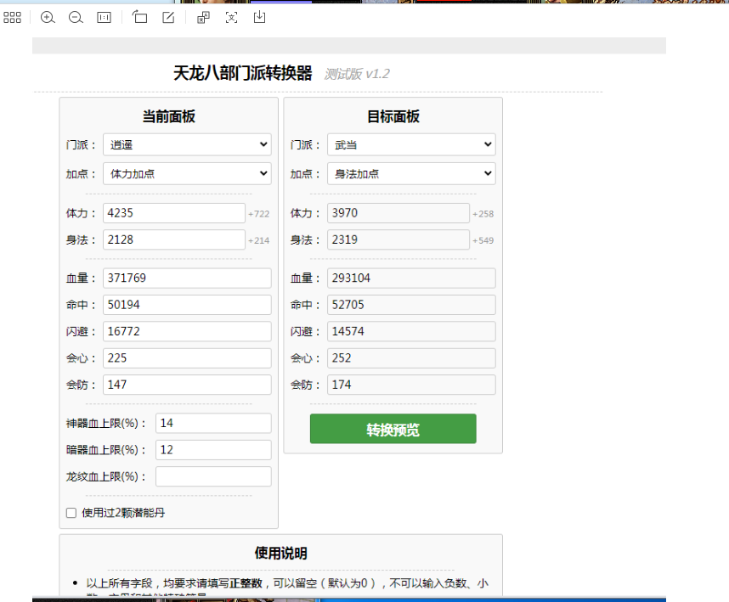Focus current 闪避 field with 16772
729x602 pixels.
tap(187, 331)
